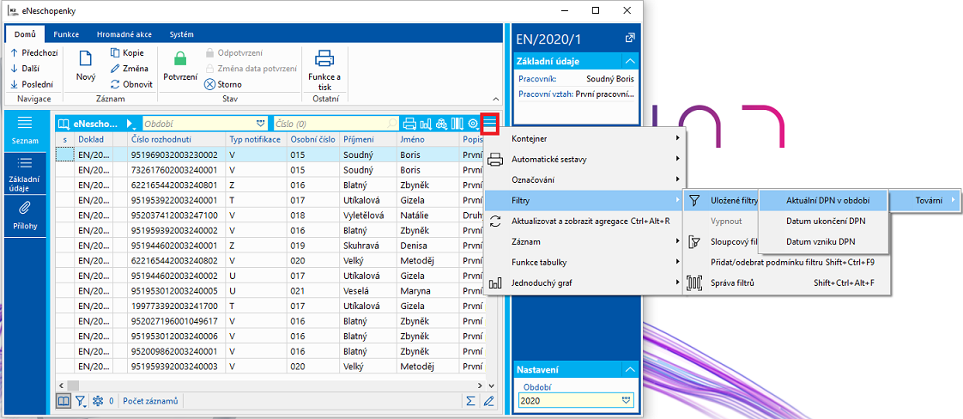Click the snowflake icon in status bar
The image size is (963, 419).
coord(97,401)
